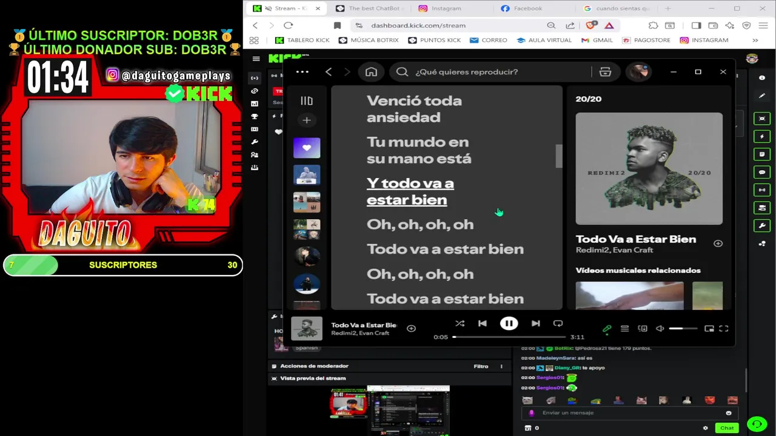Open Liked Songs playlist
This screenshot has width=776, height=436.
[x=307, y=148]
